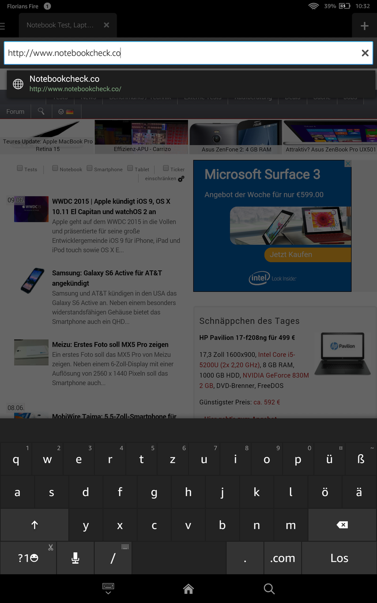Open the WWDC15 article thumbnail

[x=31, y=210]
